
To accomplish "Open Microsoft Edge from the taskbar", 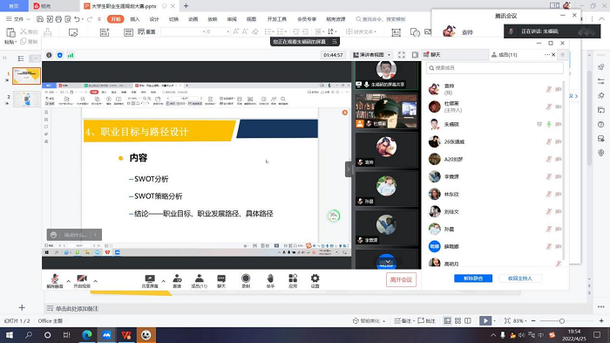I will (x=87, y=335).
